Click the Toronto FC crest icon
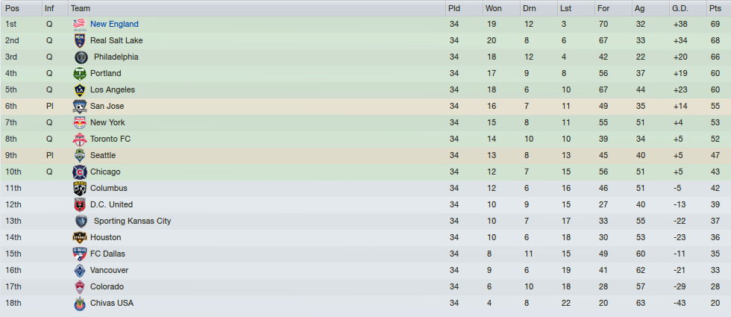The width and height of the screenshot is (731, 317). (x=79, y=139)
